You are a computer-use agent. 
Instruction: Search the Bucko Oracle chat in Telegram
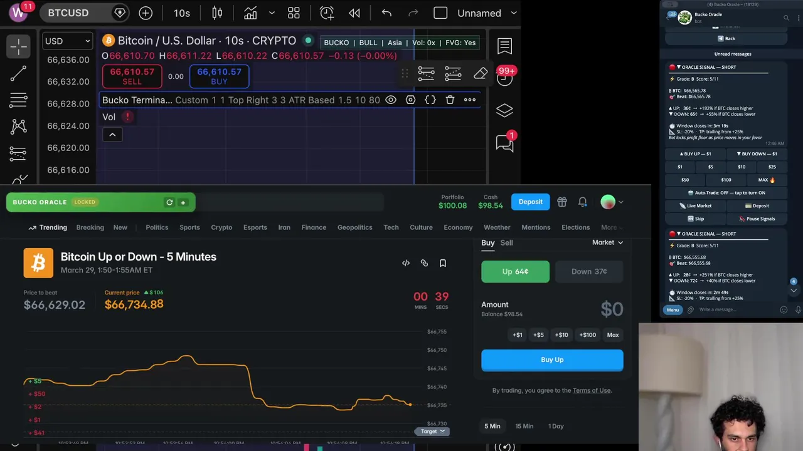(786, 18)
